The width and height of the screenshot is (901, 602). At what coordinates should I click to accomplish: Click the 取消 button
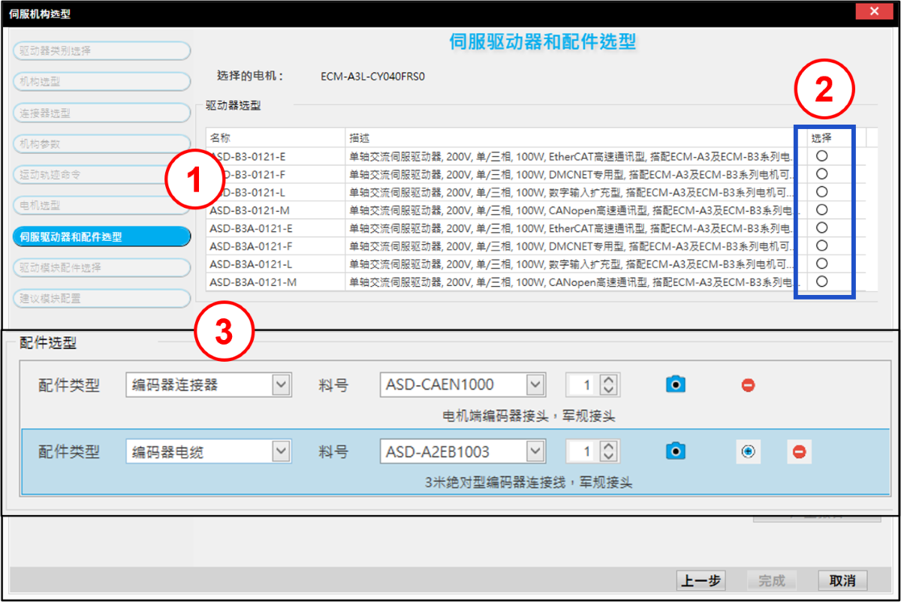(x=842, y=580)
